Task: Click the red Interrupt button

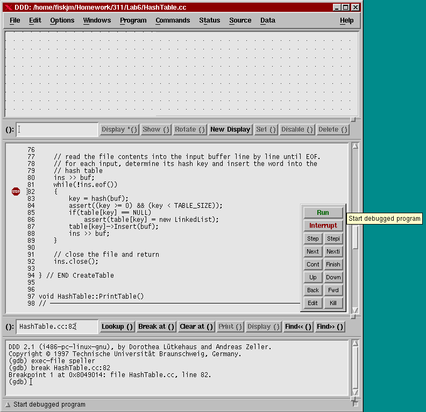Action: point(323,226)
